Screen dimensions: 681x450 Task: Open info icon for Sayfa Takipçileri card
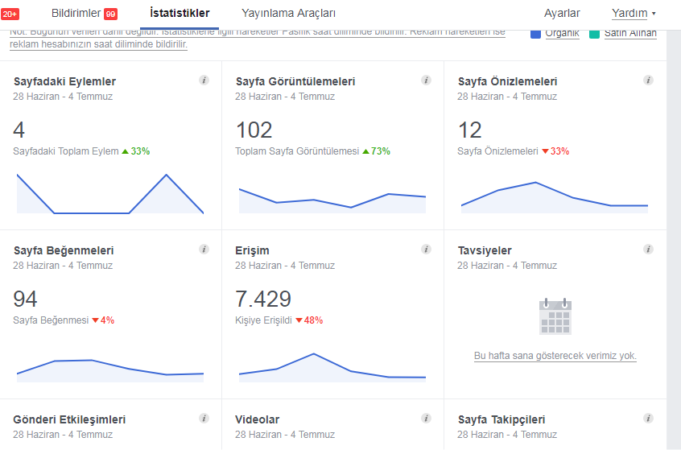pos(648,419)
